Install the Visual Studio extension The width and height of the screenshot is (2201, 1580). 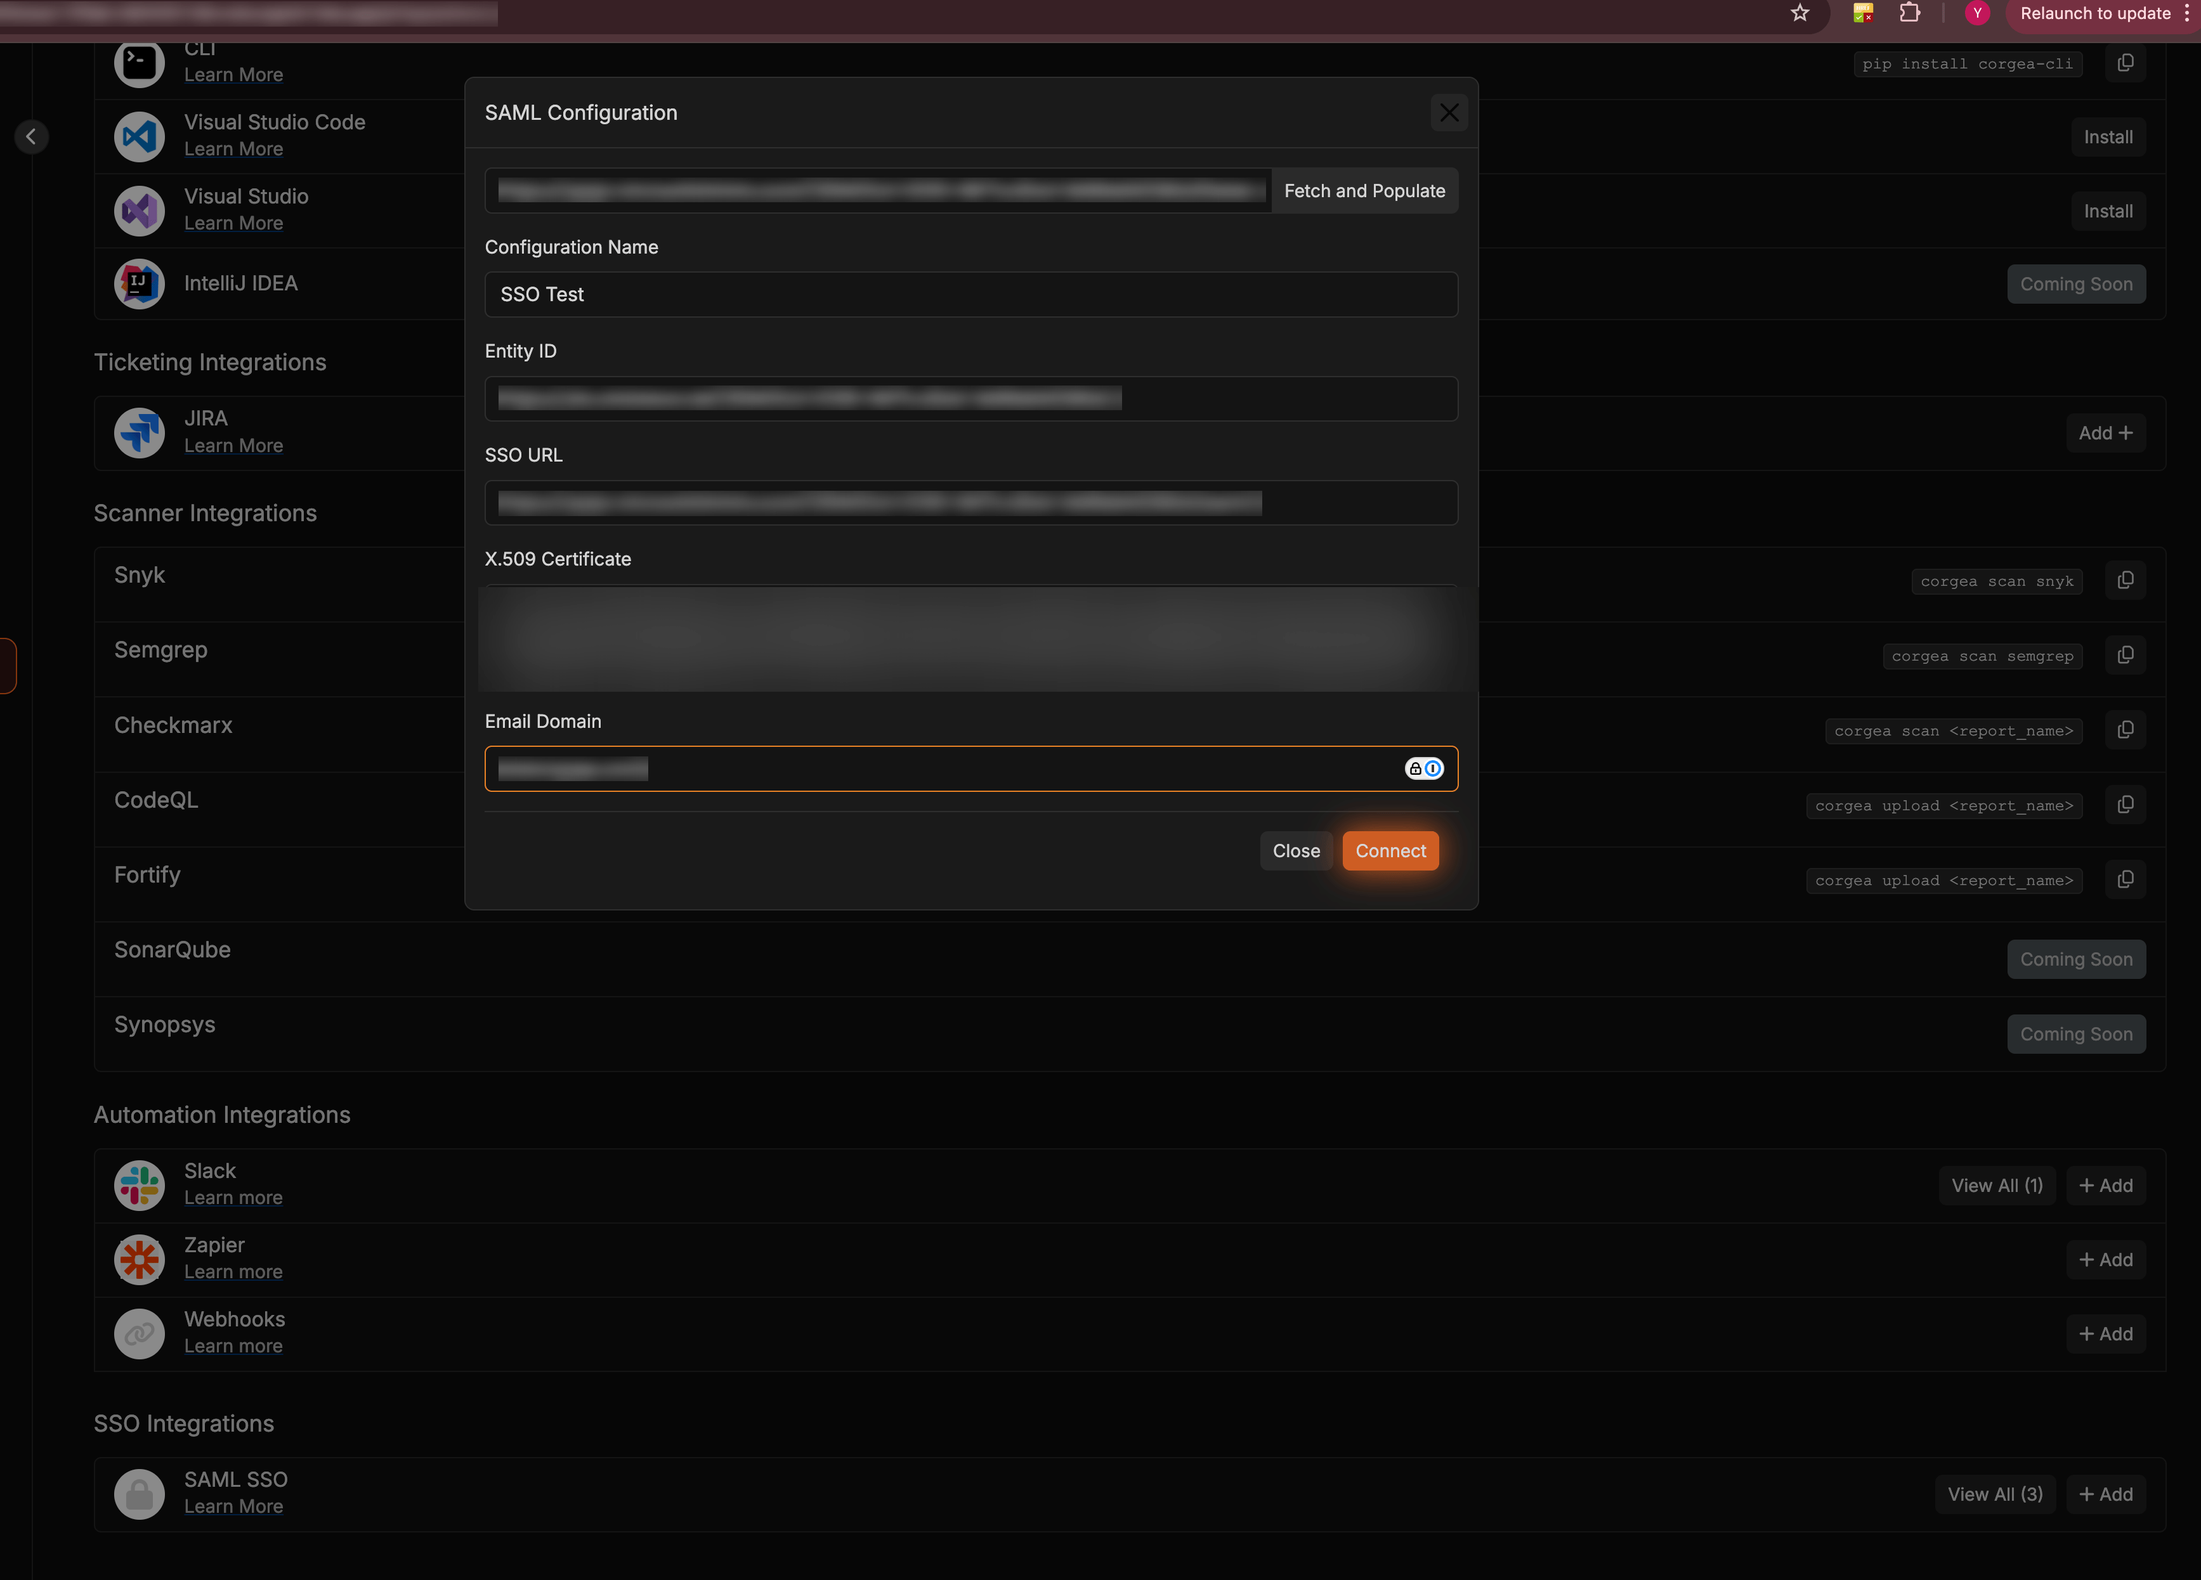pos(2108,210)
